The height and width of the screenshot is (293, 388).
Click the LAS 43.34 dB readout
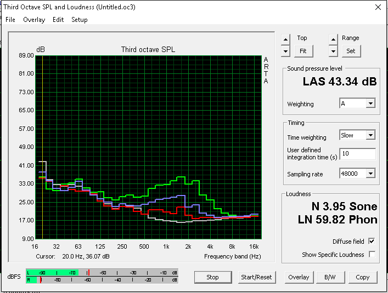coord(340,82)
